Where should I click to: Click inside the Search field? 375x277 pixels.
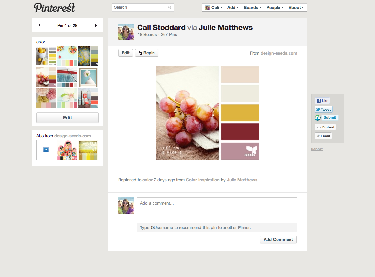[x=139, y=7]
